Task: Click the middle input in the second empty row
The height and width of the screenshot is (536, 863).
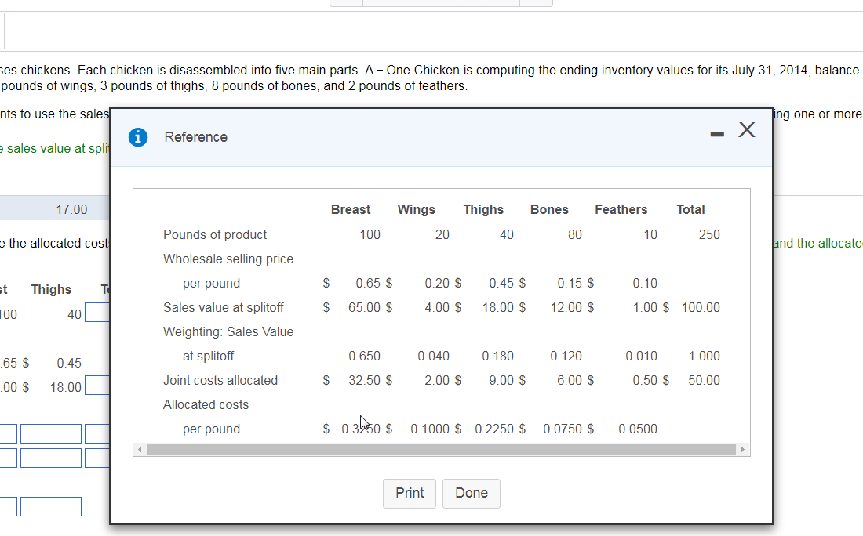Action: (50, 457)
